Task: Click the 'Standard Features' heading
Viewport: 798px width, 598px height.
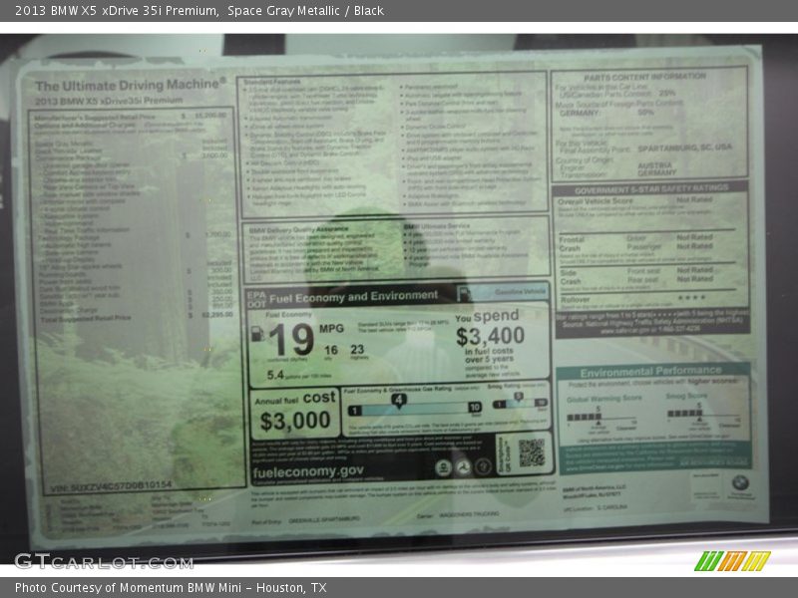Action: 271,82
